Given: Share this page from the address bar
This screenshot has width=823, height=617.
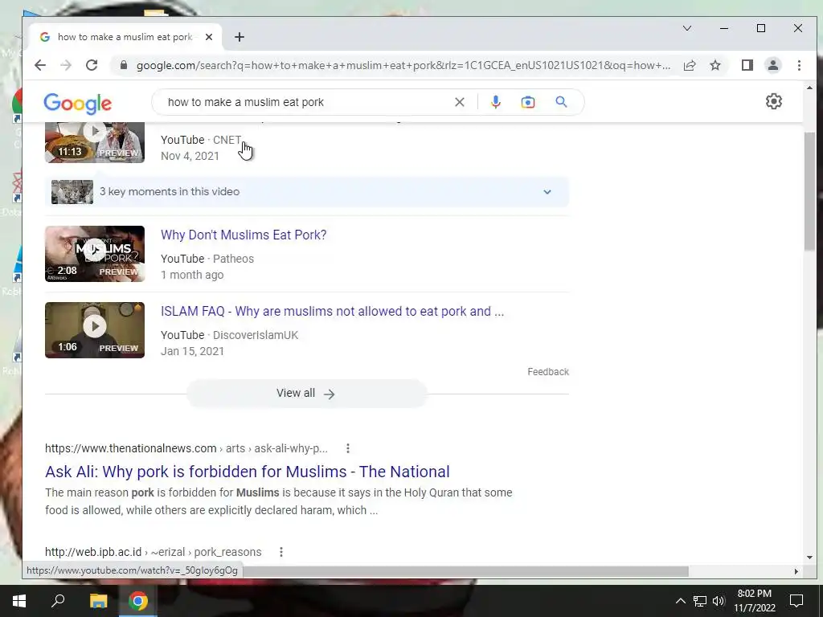Looking at the screenshot, I should pos(689,65).
